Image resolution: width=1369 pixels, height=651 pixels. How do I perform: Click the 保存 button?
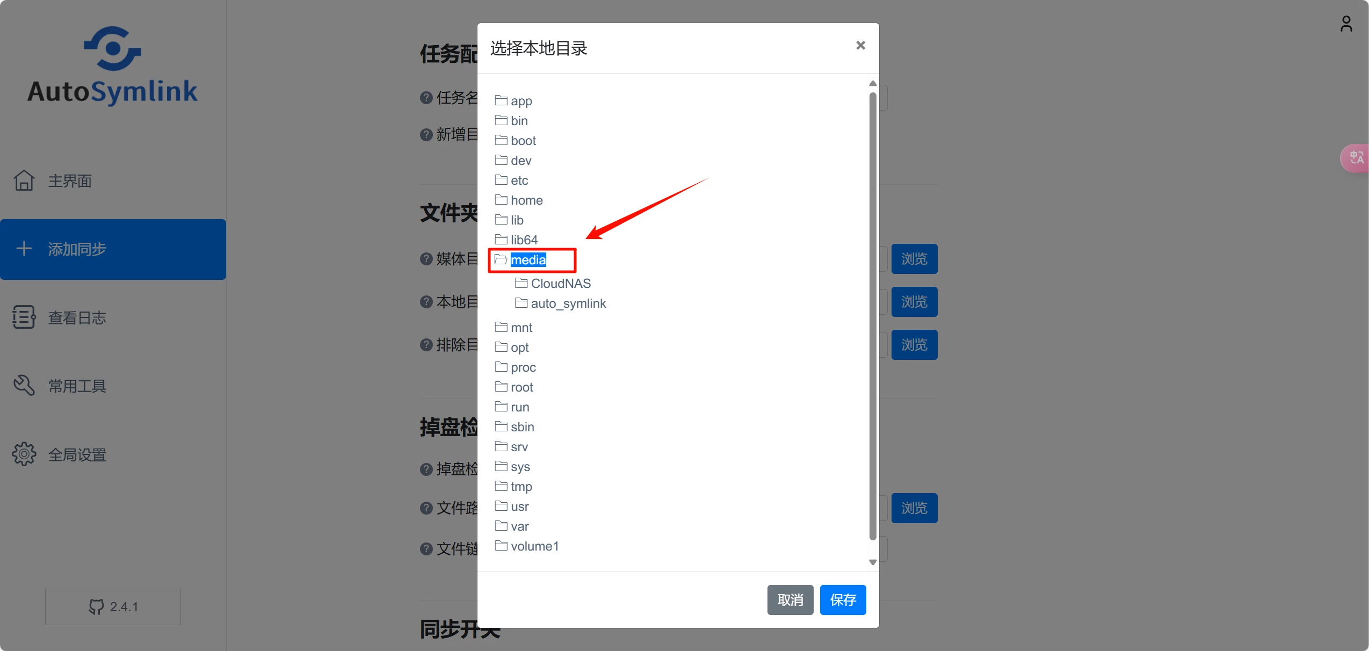click(843, 600)
